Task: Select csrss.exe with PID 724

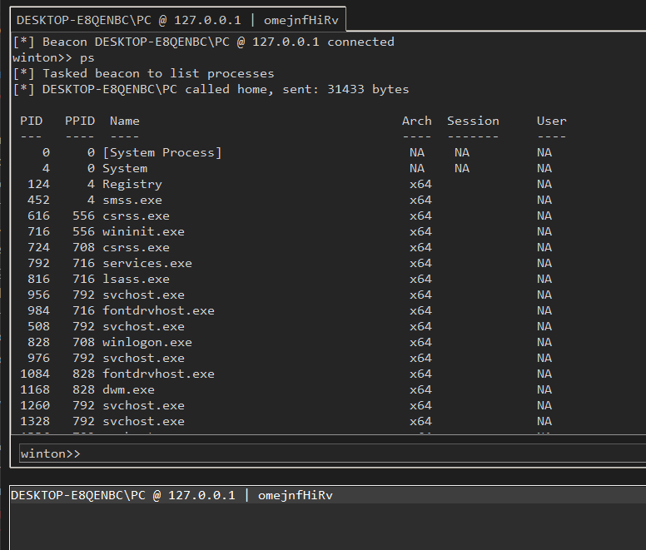Action: [x=136, y=247]
